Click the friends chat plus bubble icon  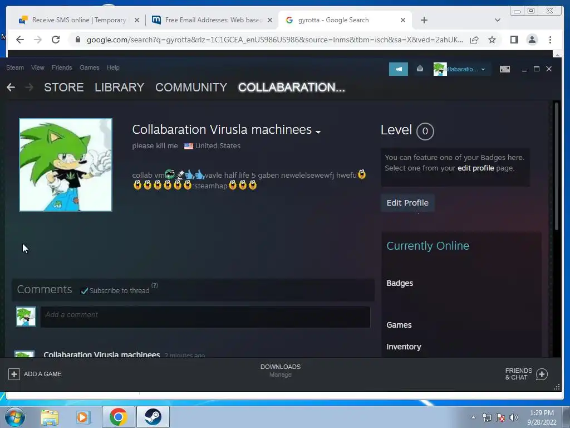pos(542,374)
